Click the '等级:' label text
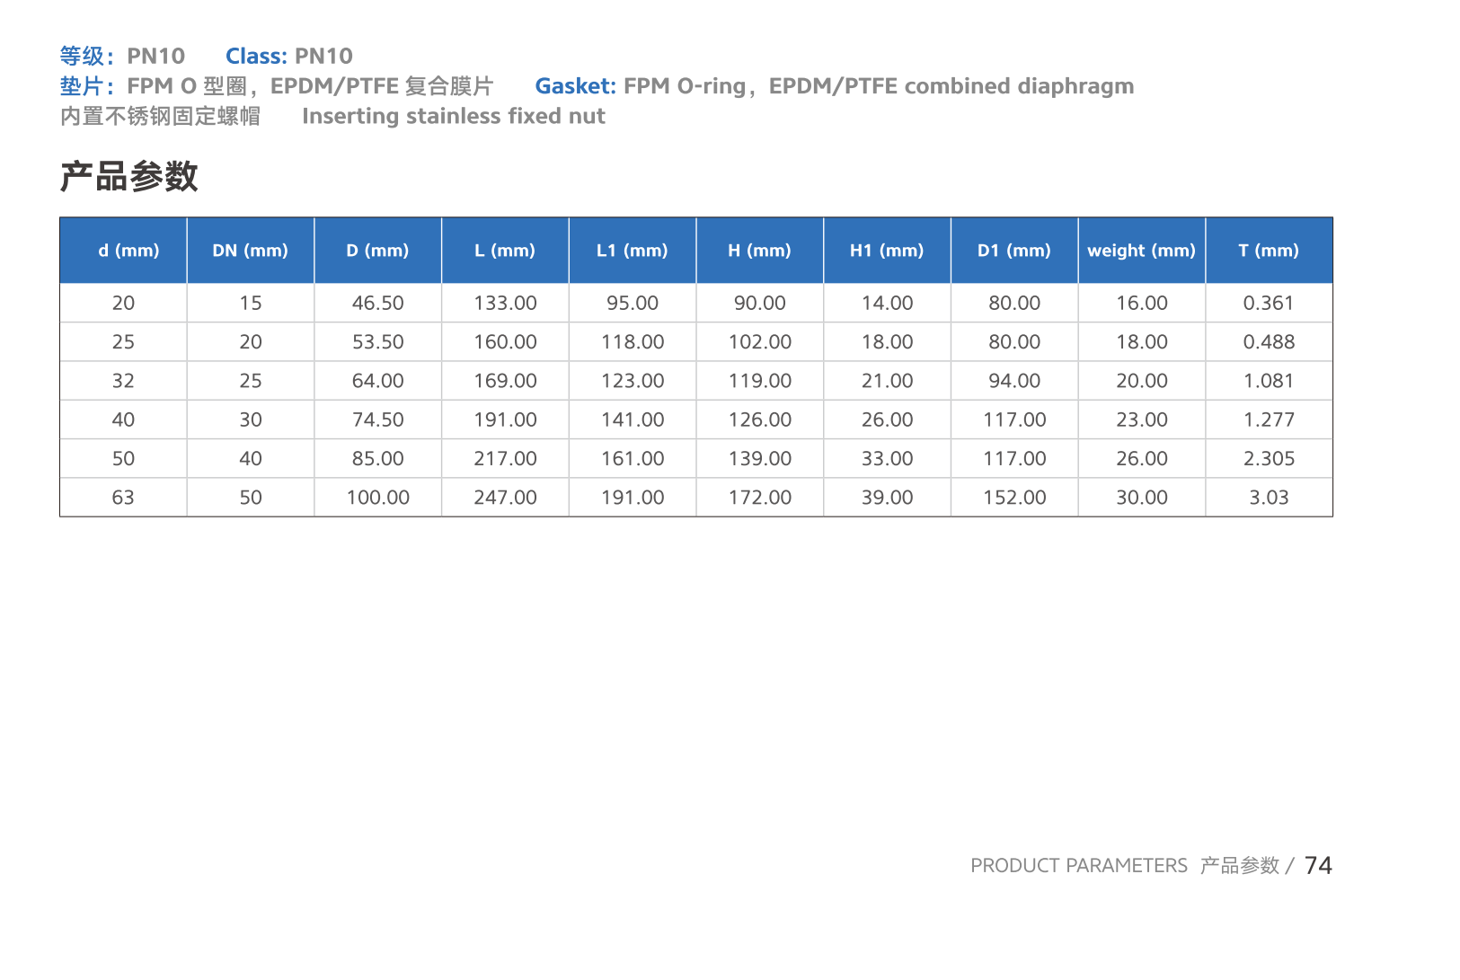Screen dimensions: 1460x980 click(87, 56)
